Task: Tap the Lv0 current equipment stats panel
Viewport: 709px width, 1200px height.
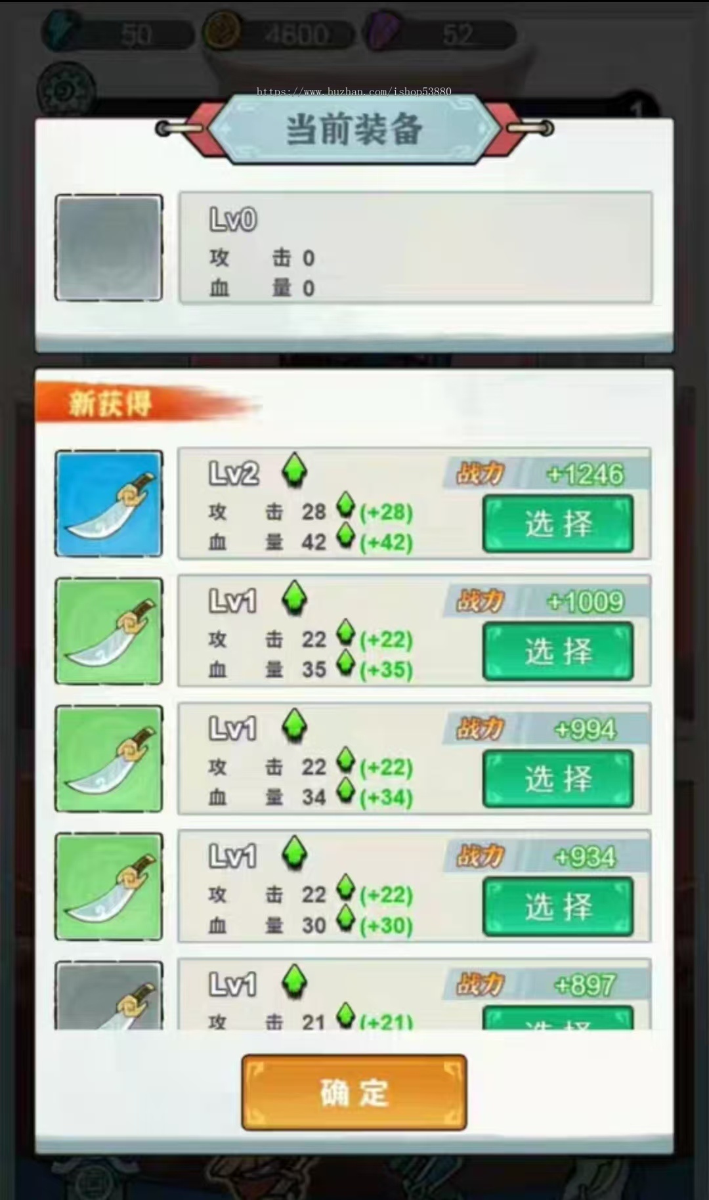Action: pos(416,247)
